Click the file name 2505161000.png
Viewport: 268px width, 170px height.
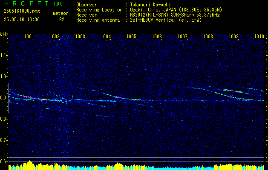tap(22, 11)
